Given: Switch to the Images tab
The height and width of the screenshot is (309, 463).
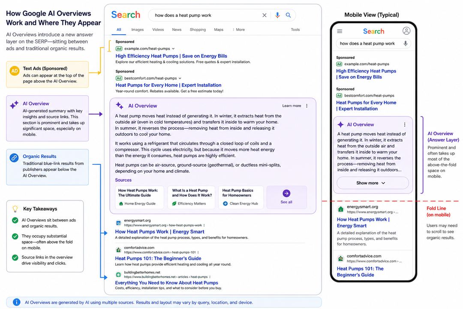Looking at the screenshot, I should [137, 30].
